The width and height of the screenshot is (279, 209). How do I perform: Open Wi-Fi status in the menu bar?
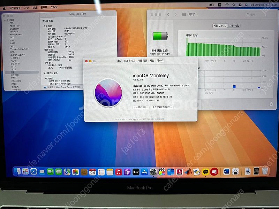(x=227, y=5)
